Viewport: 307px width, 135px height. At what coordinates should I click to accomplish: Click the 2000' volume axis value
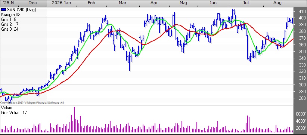tap(300, 128)
